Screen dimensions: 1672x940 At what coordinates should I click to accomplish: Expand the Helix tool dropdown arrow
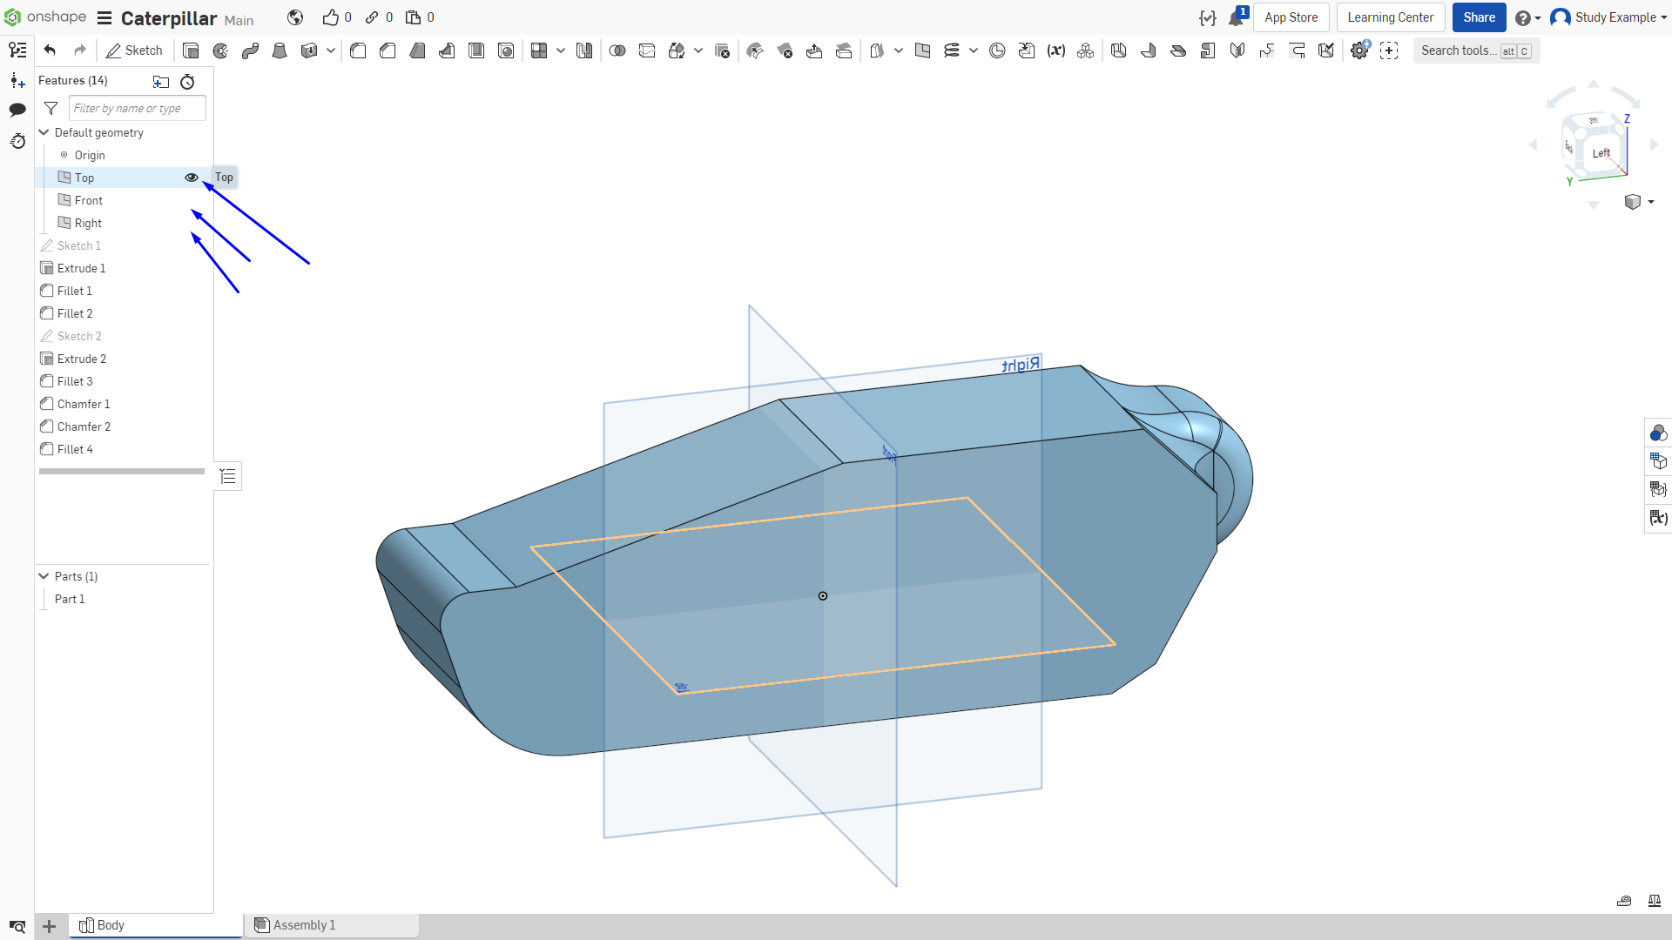[x=974, y=50]
